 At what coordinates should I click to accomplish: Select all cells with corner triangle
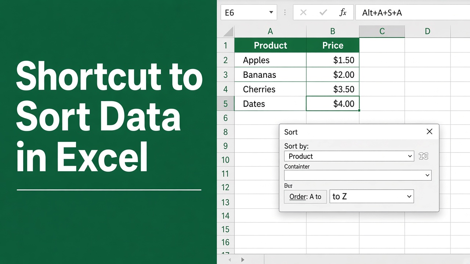click(228, 32)
